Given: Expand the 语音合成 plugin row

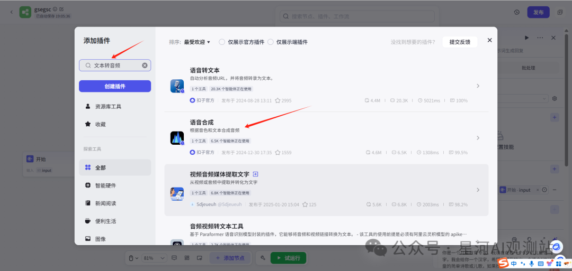Looking at the screenshot, I should 478,138.
